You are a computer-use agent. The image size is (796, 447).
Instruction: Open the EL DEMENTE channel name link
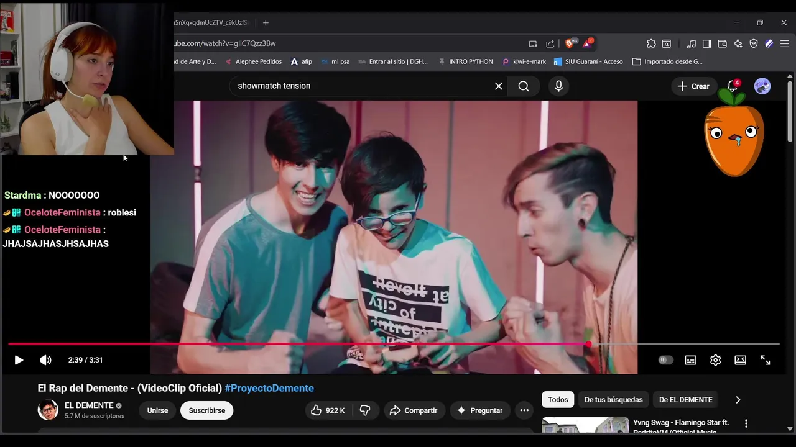pos(89,405)
